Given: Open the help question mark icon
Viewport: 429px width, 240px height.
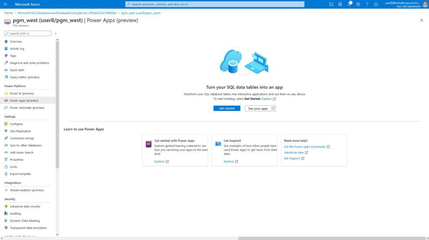Looking at the screenshot, I should tap(367, 4).
